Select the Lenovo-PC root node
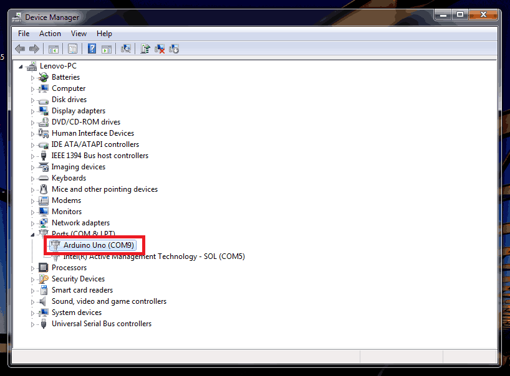 (x=58, y=66)
